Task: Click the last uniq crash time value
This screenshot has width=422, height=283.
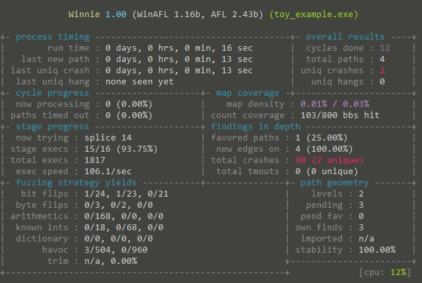Action: 179,71
